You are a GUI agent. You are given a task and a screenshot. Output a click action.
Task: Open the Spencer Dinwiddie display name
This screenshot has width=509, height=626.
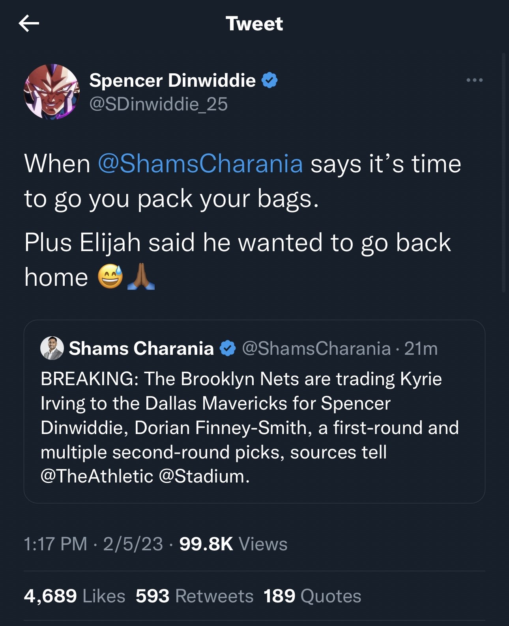[172, 80]
